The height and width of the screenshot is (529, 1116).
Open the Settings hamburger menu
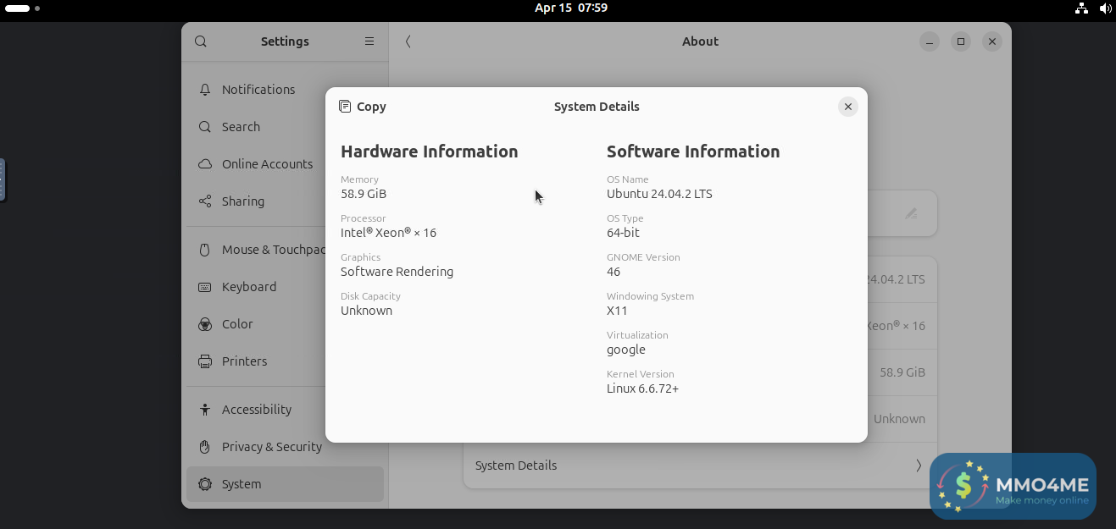369,41
